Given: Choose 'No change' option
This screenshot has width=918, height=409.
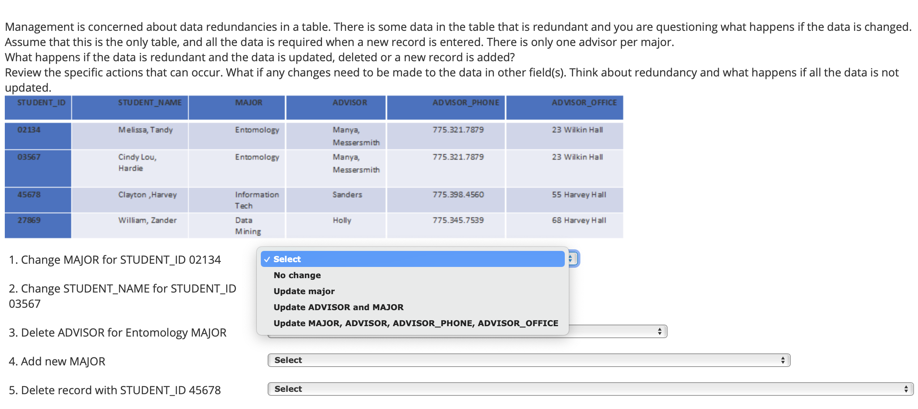Looking at the screenshot, I should (x=412, y=275).
